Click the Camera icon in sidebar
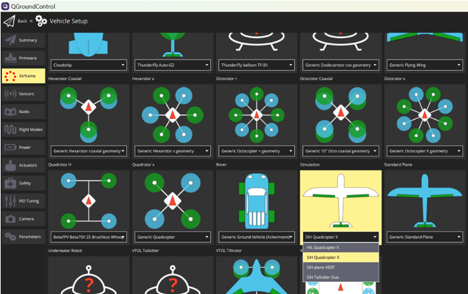 click(x=10, y=218)
